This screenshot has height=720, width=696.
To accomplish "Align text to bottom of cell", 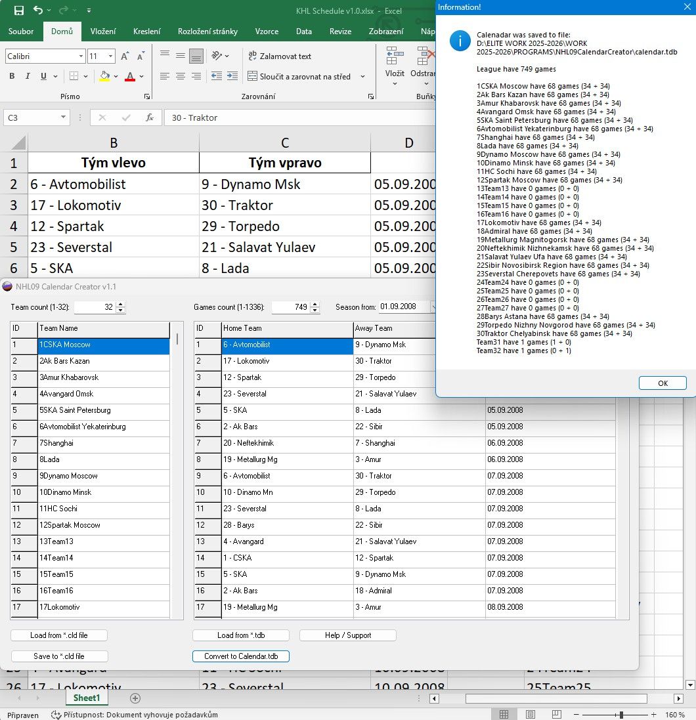I will 196,56.
